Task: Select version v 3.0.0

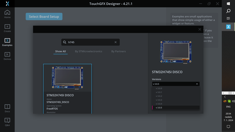Action: click(x=176, y=88)
